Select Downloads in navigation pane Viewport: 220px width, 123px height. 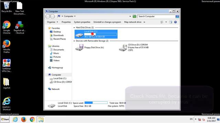(58, 36)
